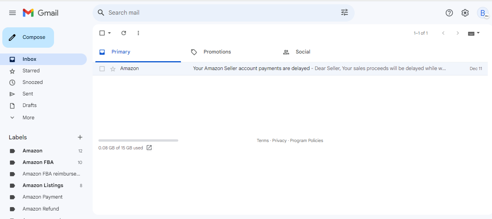Open the Amazon Payment label
Viewport: 492px width, 219px height.
[x=43, y=197]
